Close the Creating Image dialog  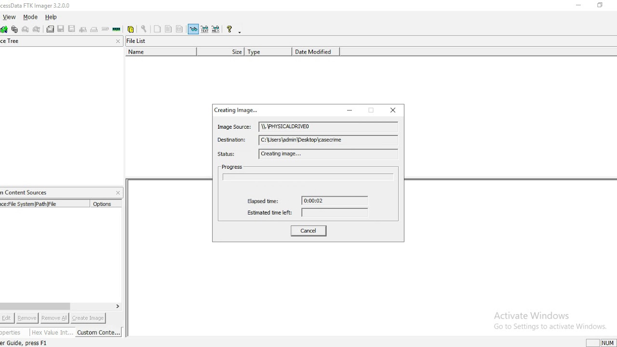tap(393, 110)
